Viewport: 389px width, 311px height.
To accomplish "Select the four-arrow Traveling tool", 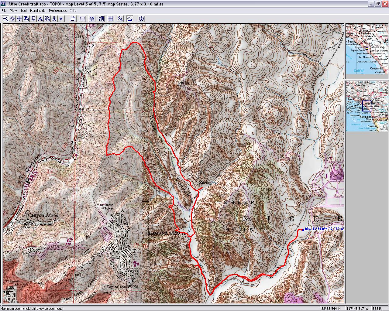I will coord(19,19).
